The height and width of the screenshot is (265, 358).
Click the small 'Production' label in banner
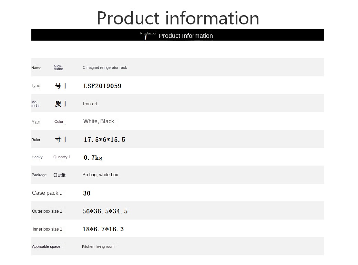[x=149, y=33]
